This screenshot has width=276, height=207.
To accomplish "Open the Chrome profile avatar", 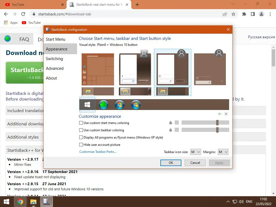I will pos(261,14).
